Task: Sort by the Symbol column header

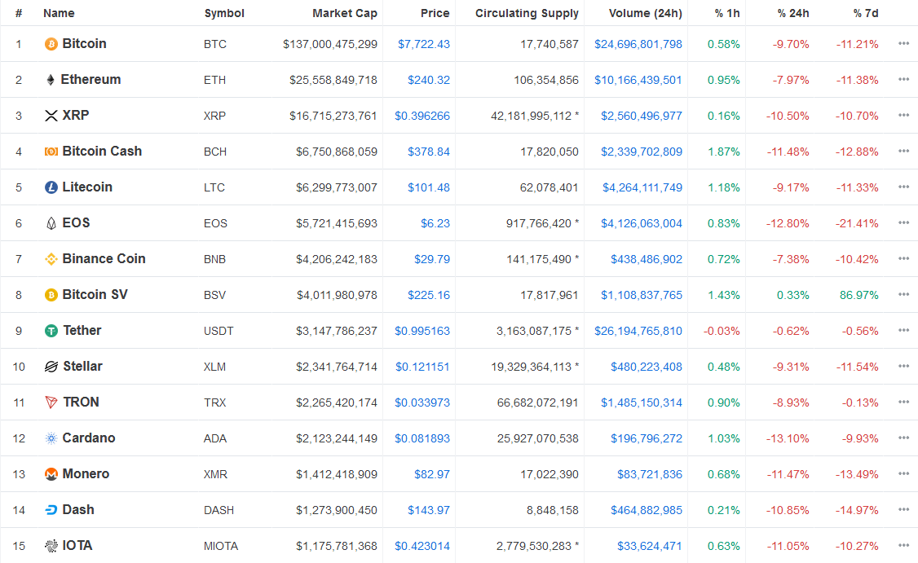Action: point(224,13)
